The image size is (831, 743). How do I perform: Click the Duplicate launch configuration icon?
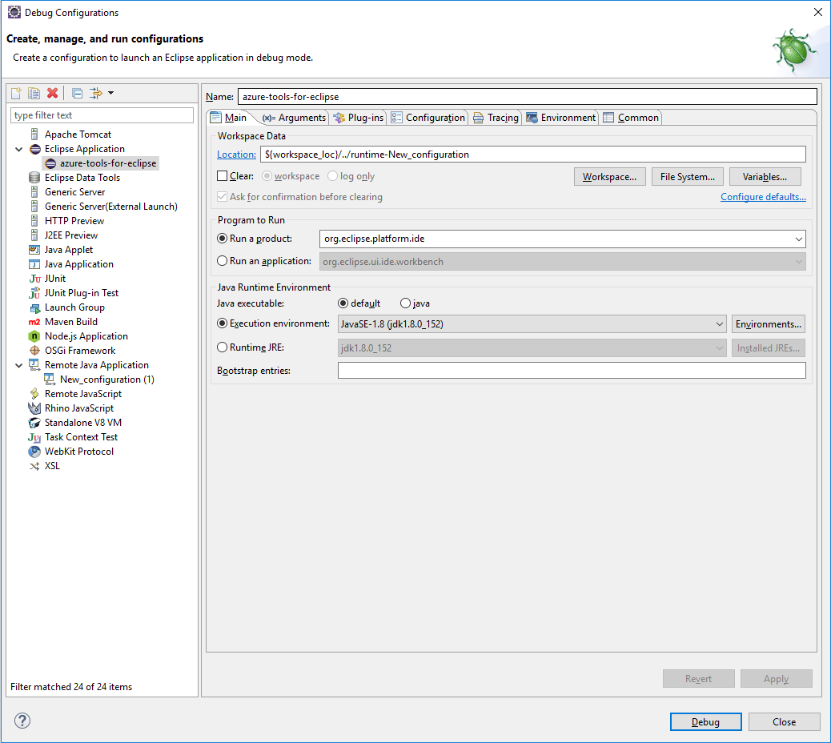[34, 93]
